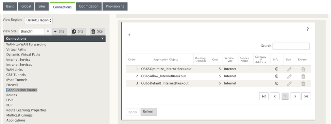Edit the O365Default_InternetBreakout route
Image resolution: width=331 pixels, height=124 pixels.
coord(290,84)
